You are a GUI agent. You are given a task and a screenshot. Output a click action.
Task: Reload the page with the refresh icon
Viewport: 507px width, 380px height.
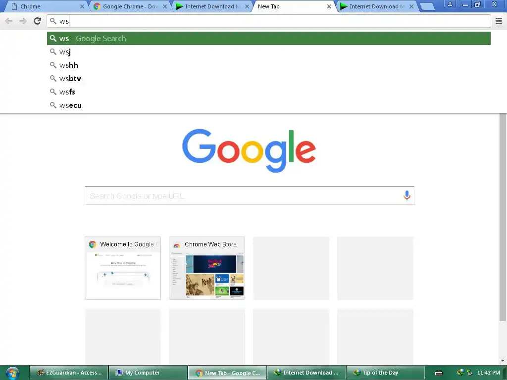coord(38,21)
